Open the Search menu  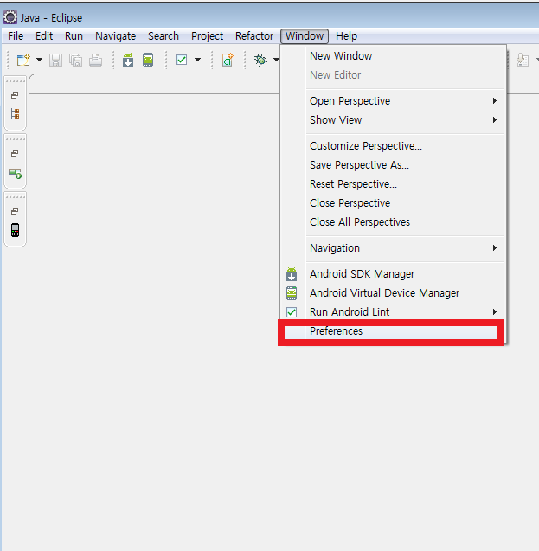coord(164,36)
